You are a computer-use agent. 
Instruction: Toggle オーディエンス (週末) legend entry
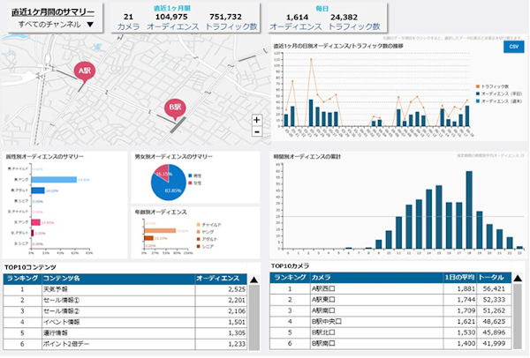(x=500, y=101)
